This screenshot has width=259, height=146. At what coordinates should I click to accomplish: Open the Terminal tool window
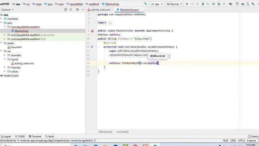pyautogui.click(x=35, y=136)
